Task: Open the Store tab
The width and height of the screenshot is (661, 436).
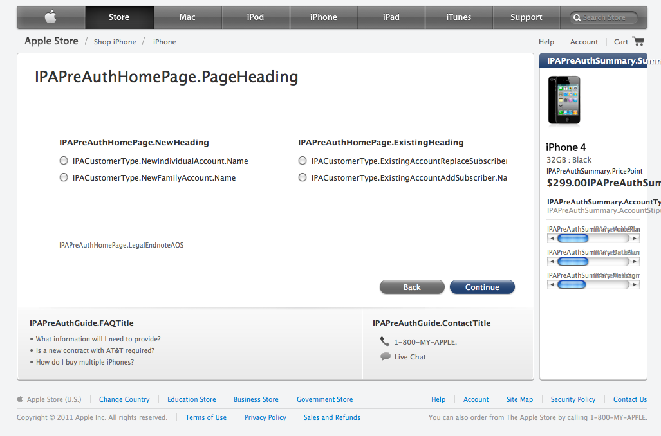Action: [119, 17]
